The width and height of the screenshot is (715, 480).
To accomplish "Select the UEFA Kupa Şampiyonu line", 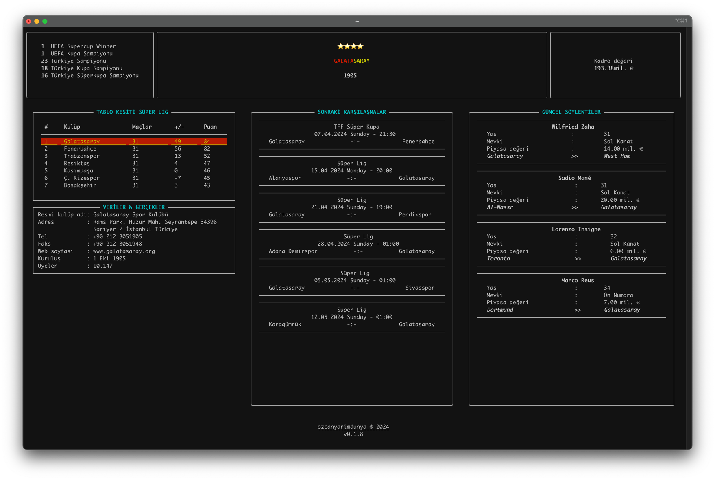I will [x=77, y=53].
